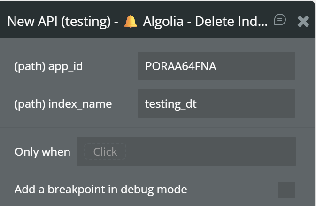The height and width of the screenshot is (206, 316).
Task: Click the (path) app_id input field
Action: (x=216, y=66)
